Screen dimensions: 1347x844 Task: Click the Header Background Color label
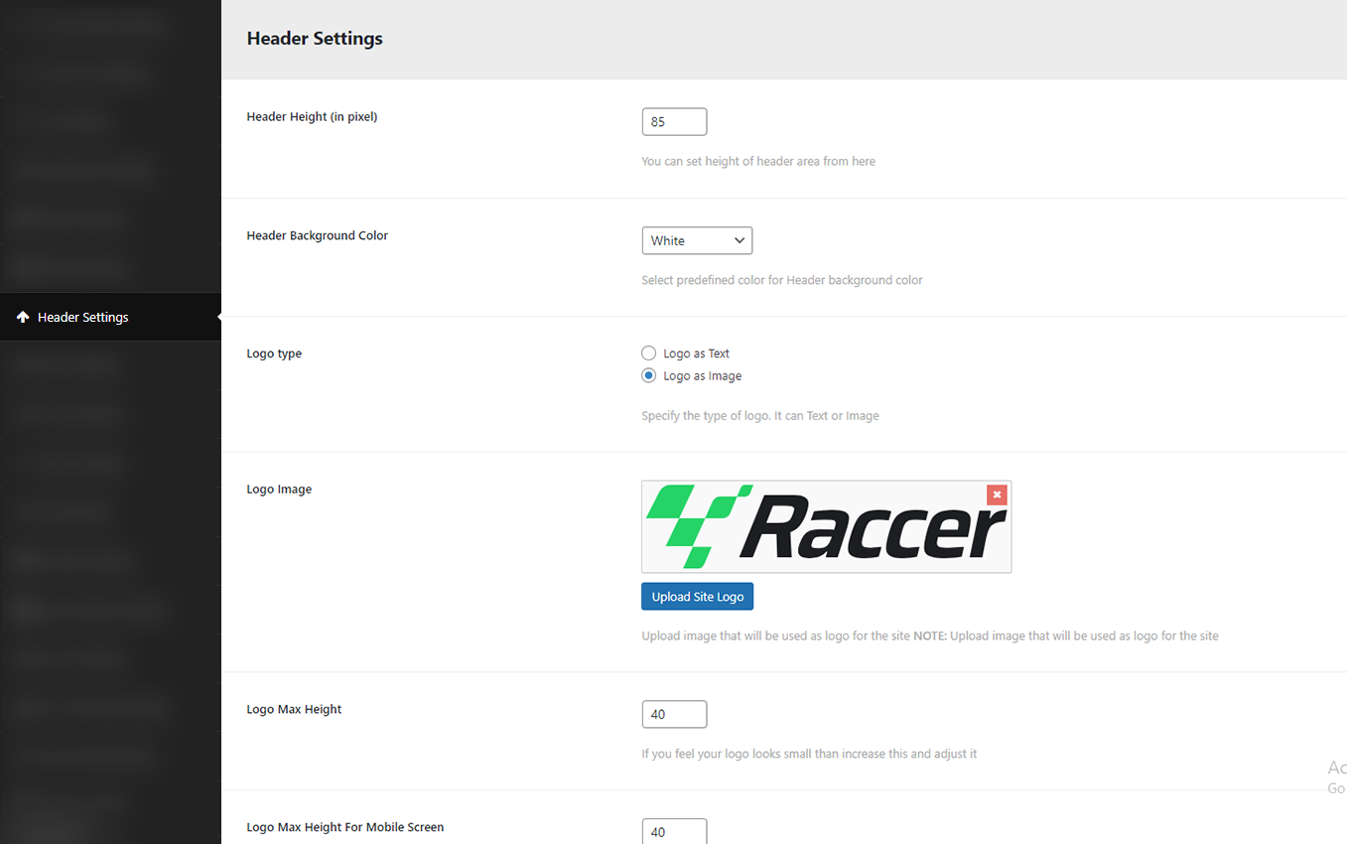pos(318,236)
